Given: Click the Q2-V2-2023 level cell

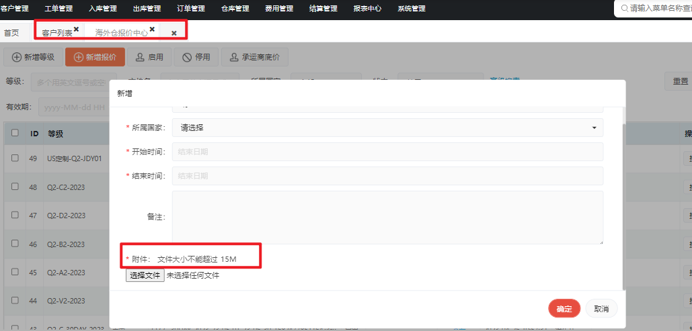Looking at the screenshot, I should (x=66, y=301).
